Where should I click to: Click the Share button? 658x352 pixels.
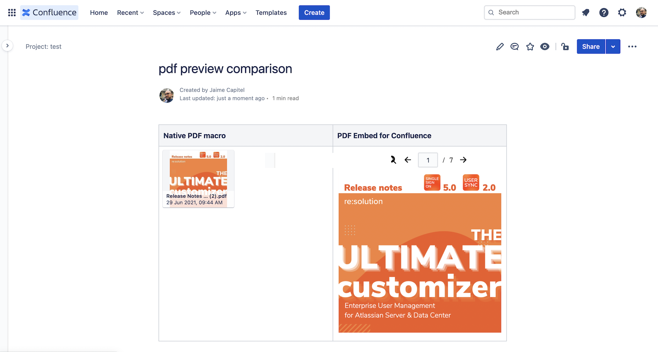tap(591, 47)
